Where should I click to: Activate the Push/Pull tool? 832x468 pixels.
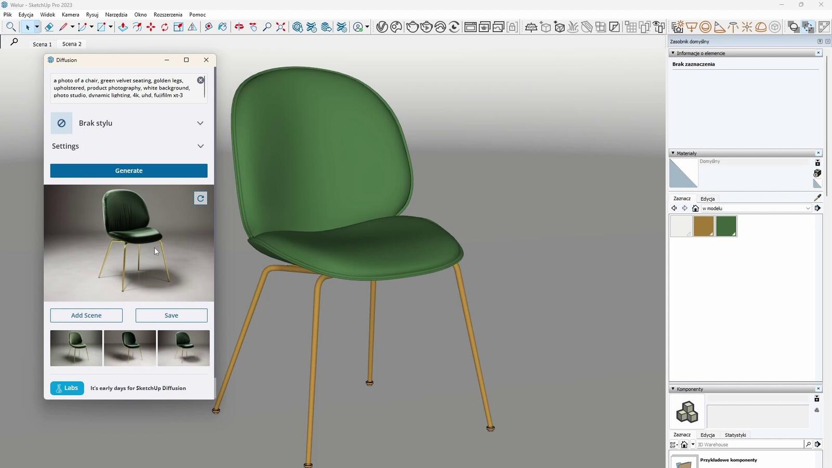pyautogui.click(x=123, y=27)
